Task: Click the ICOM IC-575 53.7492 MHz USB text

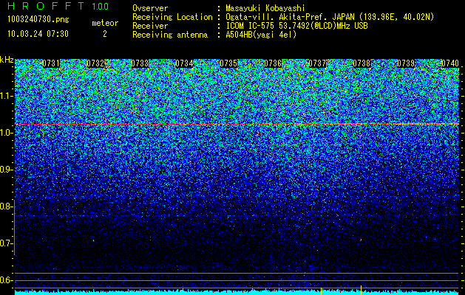Action: pos(296,26)
